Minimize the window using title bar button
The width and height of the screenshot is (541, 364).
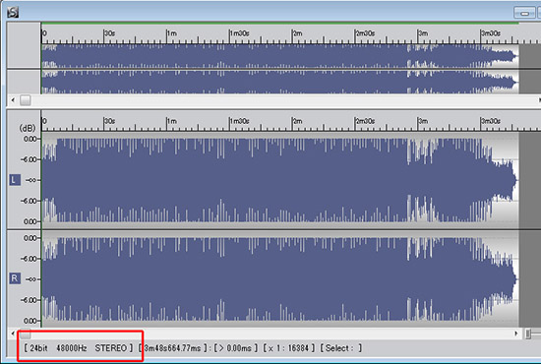(x=524, y=13)
